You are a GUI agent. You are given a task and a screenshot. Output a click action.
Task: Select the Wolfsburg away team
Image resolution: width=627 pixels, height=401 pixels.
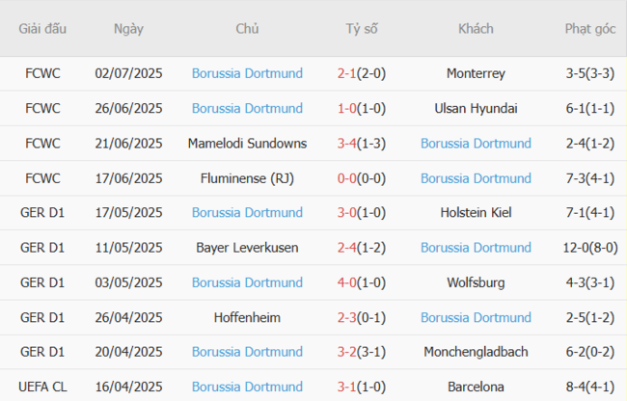pyautogui.click(x=476, y=282)
